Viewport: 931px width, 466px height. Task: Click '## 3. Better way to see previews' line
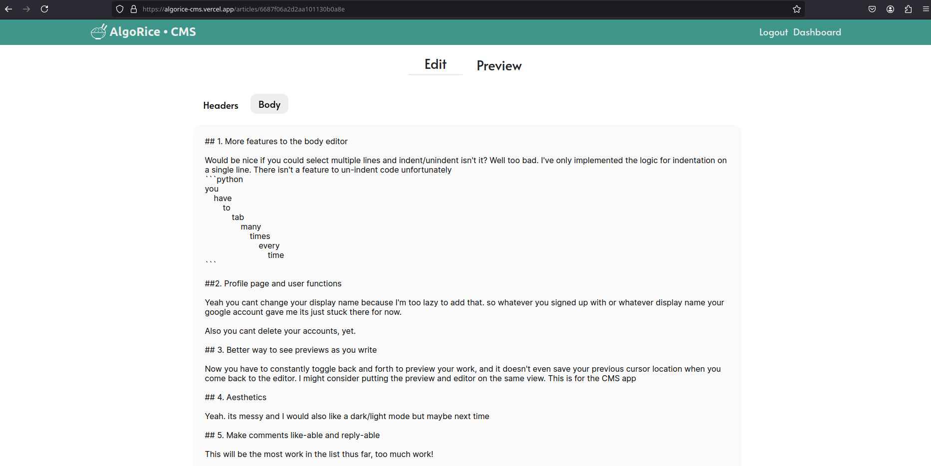[290, 350]
